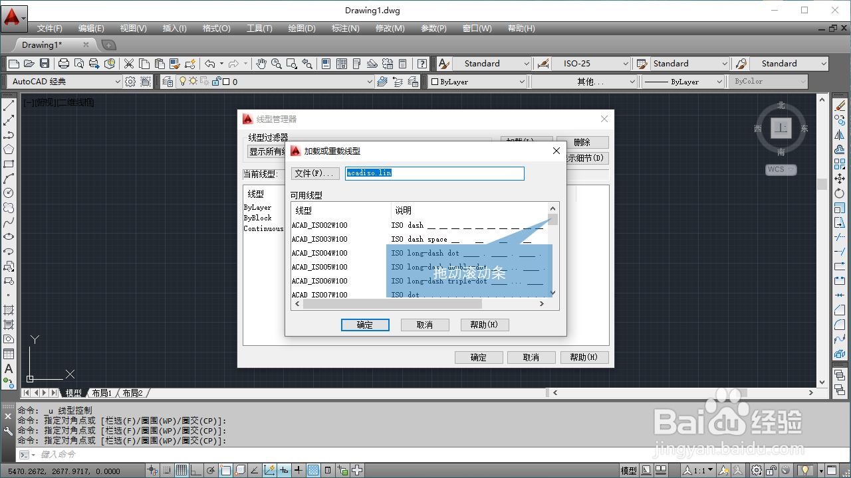
Task: Click 删除 button in 线型管理器
Action: 582,142
